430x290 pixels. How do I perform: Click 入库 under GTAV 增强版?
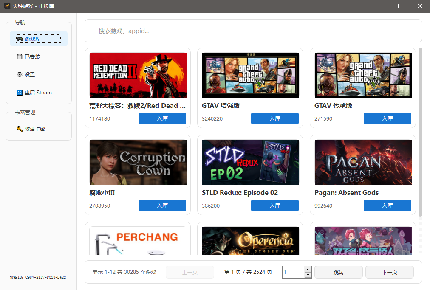[274, 118]
